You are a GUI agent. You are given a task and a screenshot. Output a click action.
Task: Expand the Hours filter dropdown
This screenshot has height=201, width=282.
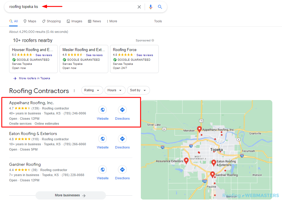point(115,90)
